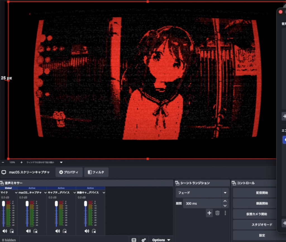Mute the マイク audio channel speaker icon

5,231
